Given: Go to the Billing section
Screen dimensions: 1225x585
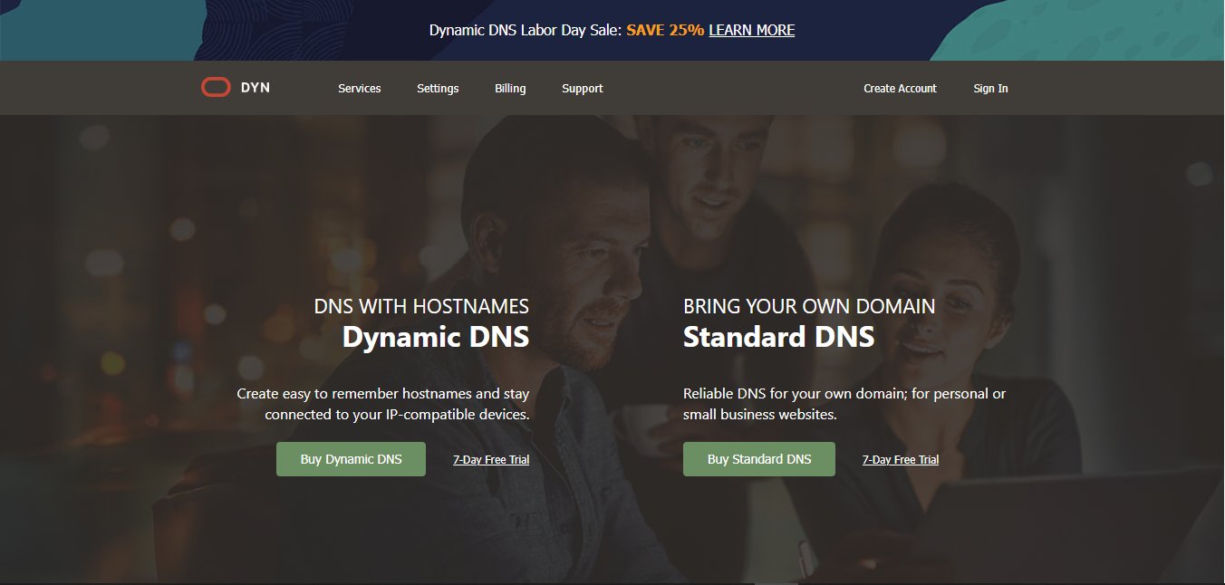Looking at the screenshot, I should click(510, 89).
